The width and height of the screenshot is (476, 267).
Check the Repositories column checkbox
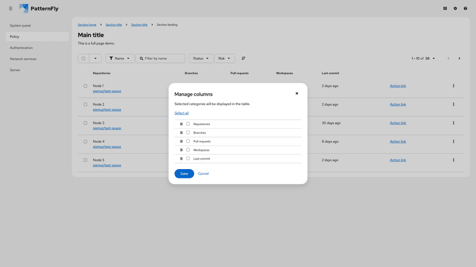(188, 124)
